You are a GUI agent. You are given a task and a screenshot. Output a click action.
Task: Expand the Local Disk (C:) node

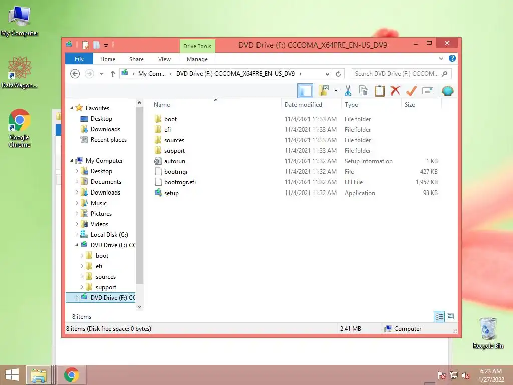tap(77, 235)
